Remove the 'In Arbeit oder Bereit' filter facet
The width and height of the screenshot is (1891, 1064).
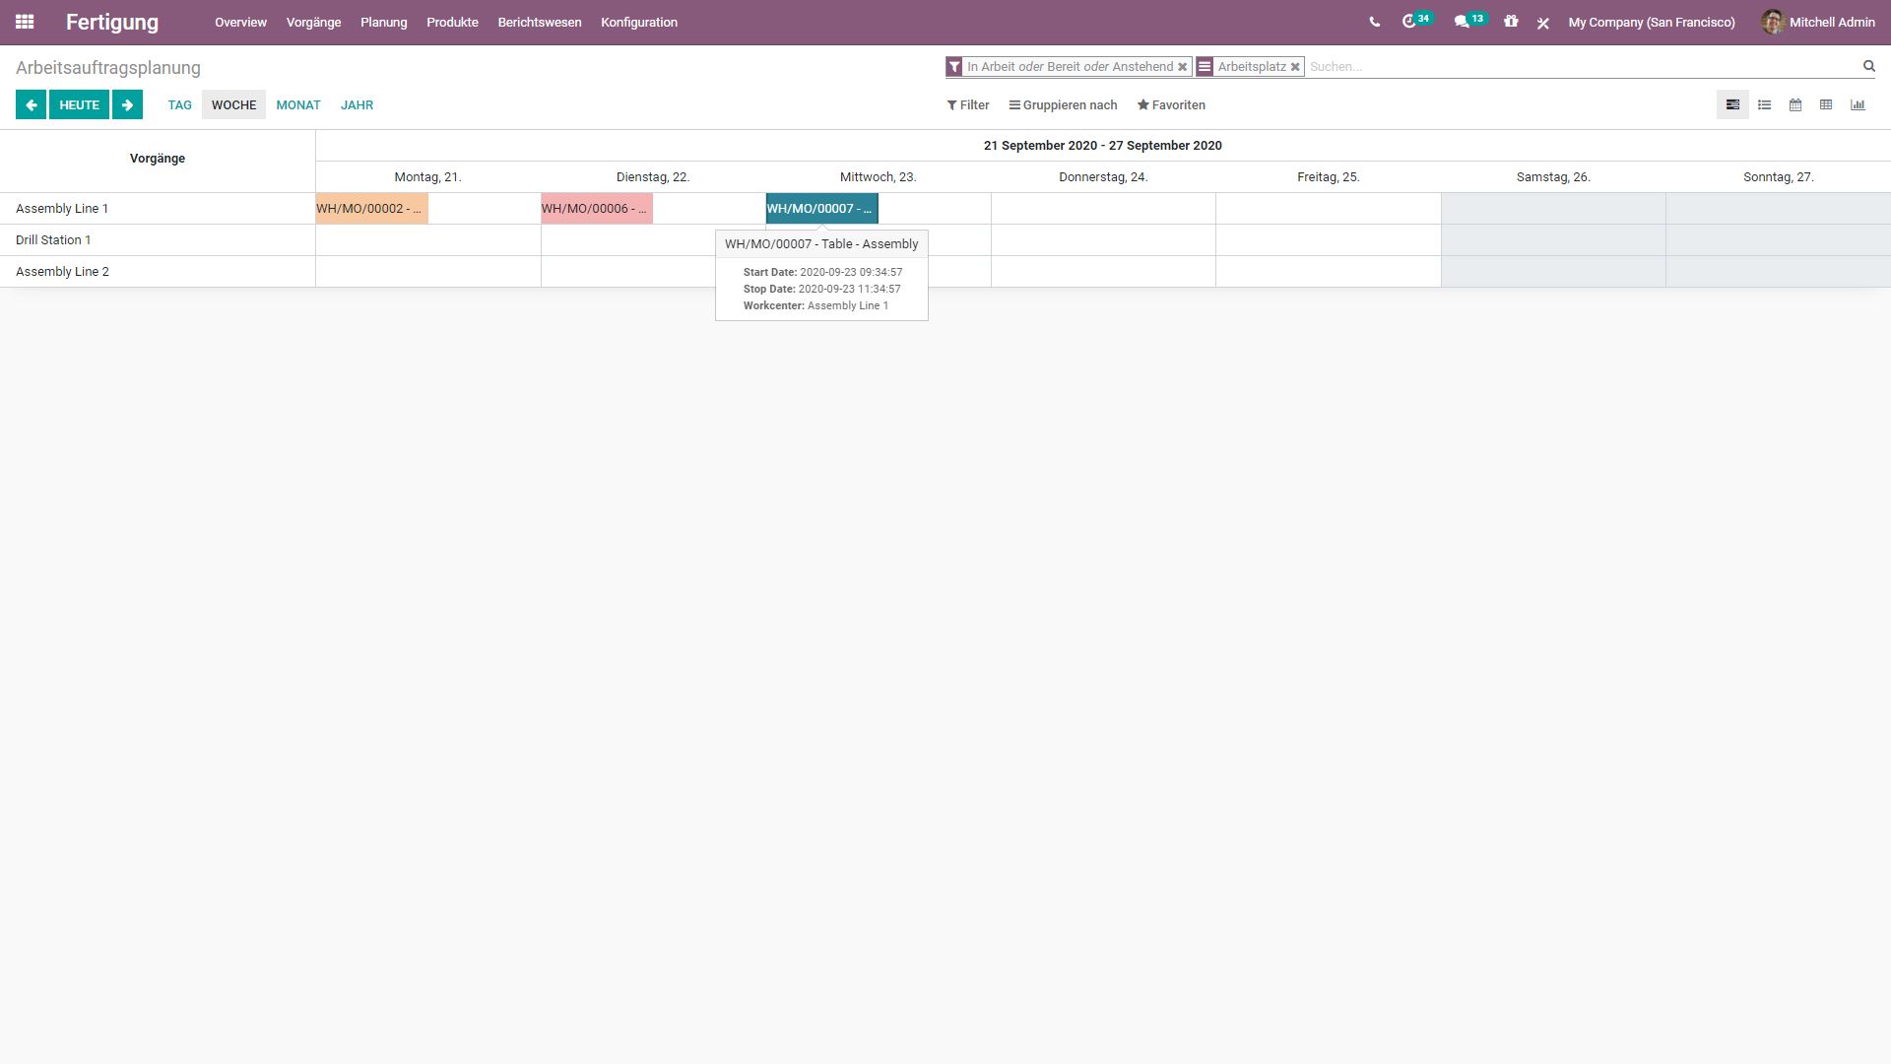1183,67
